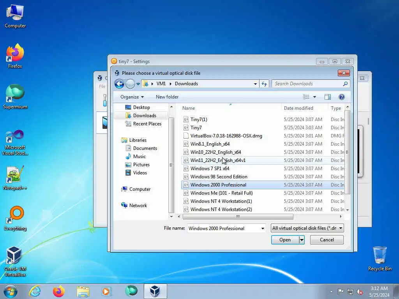This screenshot has height=299, width=399.
Task: Open the Computer desktop icon
Action: [x=15, y=16]
